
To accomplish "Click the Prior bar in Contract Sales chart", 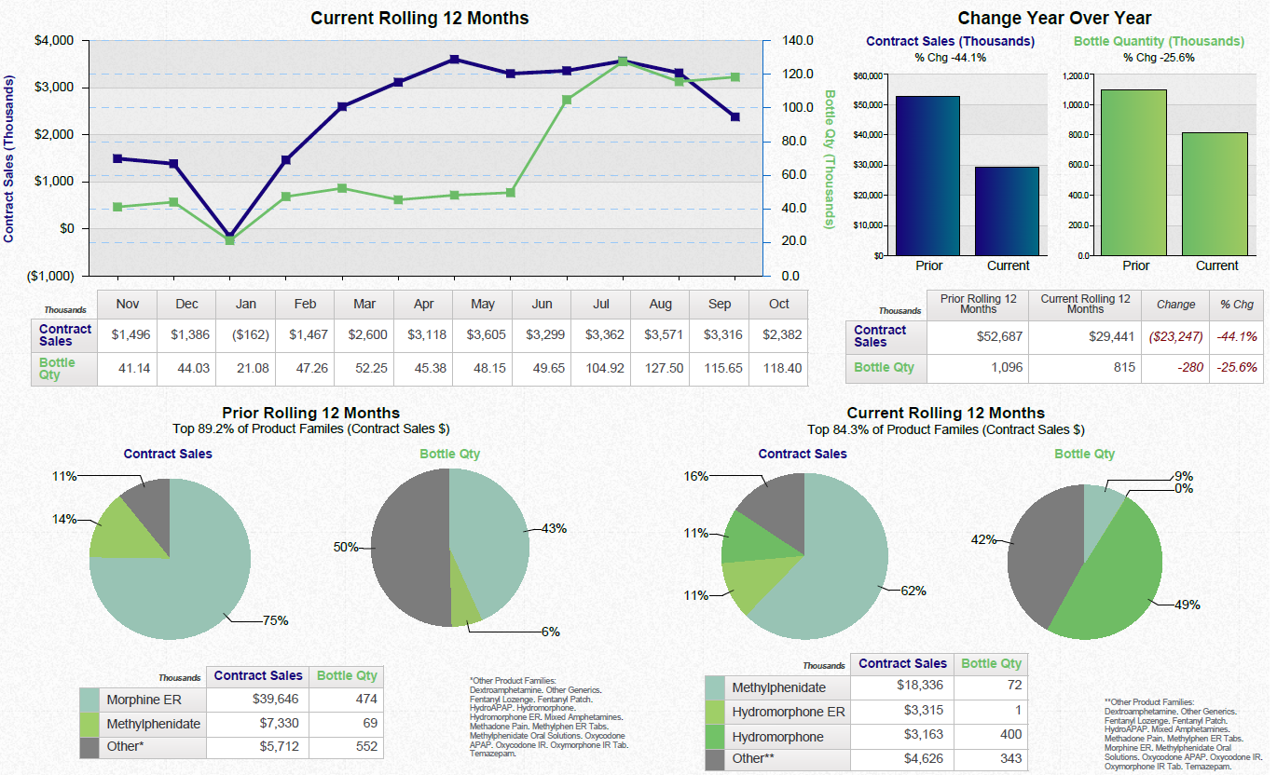I will point(928,177).
